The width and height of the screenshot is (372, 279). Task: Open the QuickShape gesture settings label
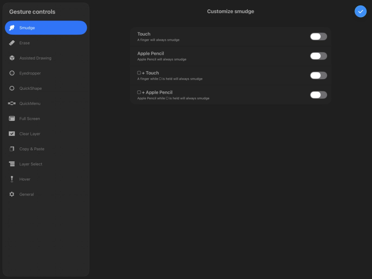pos(30,88)
